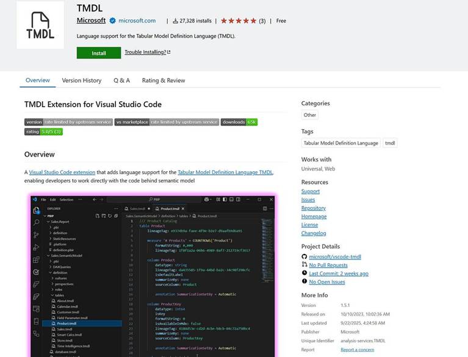Click the Tabular Model Definition Language tag

[340, 143]
